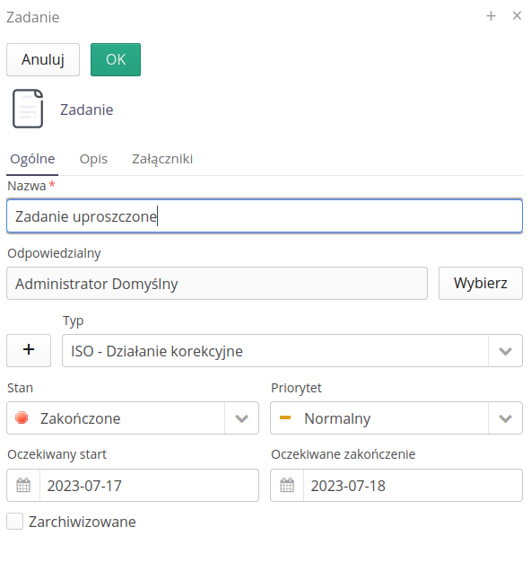The width and height of the screenshot is (531, 571).
Task: Add new type with plus button
Action: point(29,350)
